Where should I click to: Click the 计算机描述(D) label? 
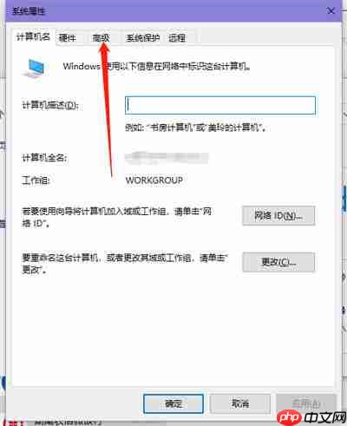pyautogui.click(x=50, y=105)
